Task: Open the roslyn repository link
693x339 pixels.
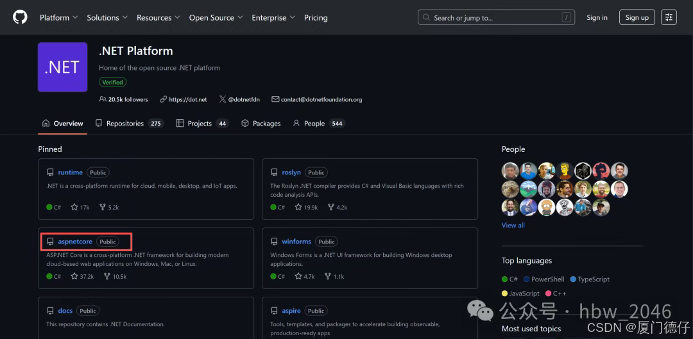Action: 291,172
